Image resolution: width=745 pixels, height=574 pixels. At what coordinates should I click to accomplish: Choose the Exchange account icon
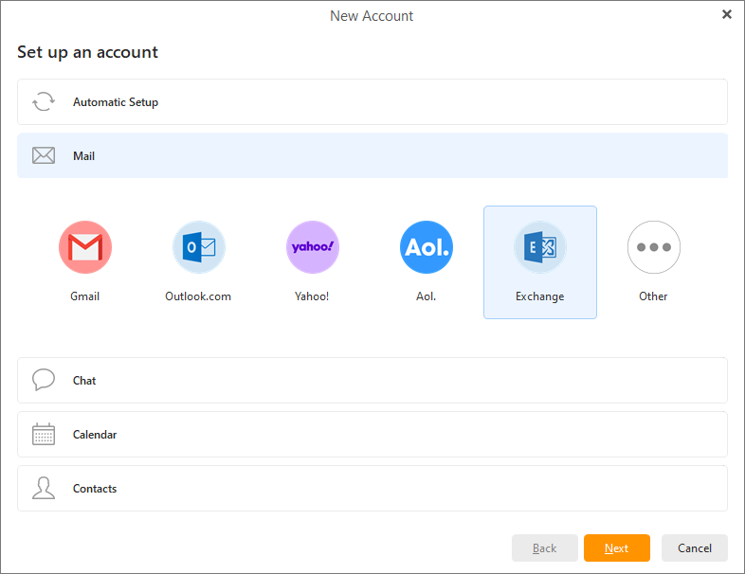(540, 247)
